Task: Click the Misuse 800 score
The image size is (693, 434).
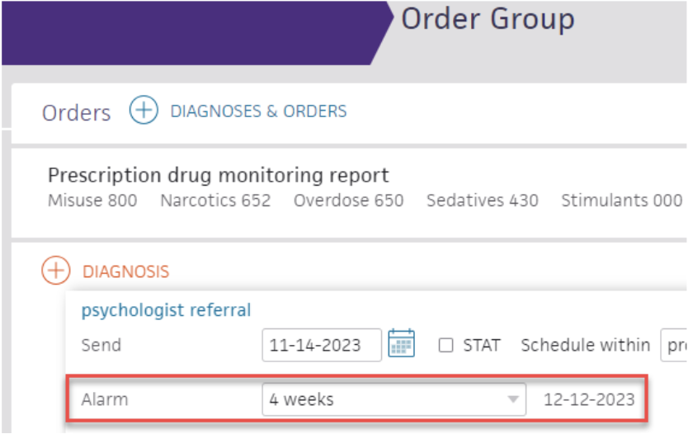Action: (92, 200)
